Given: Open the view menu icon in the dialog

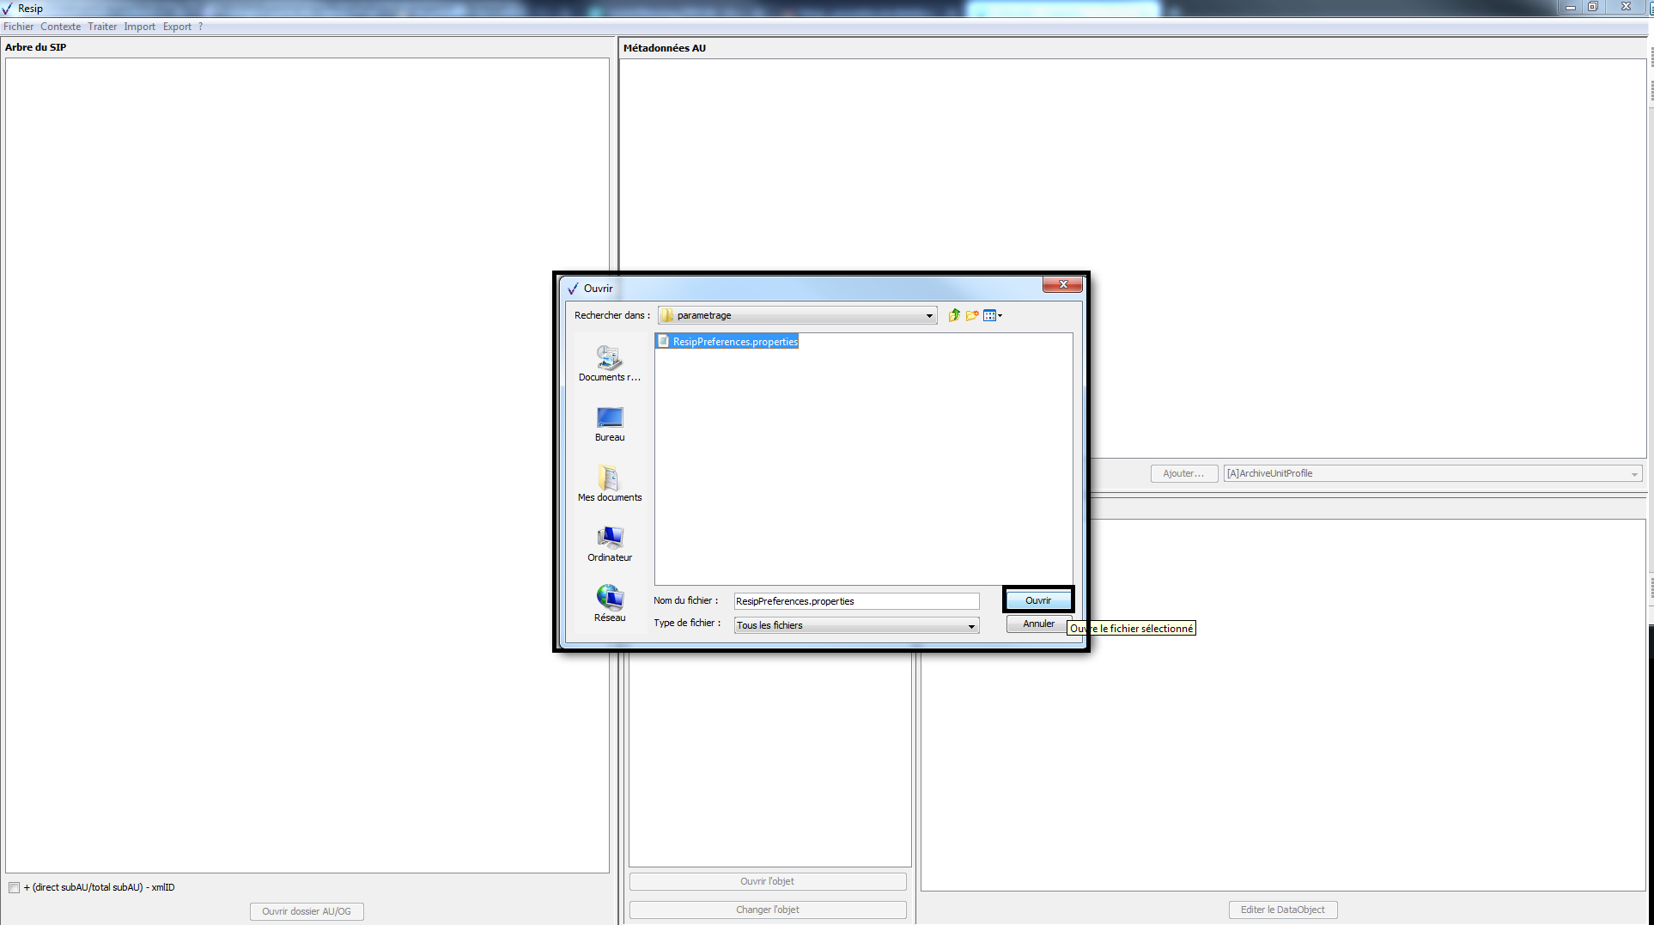Looking at the screenshot, I should pyautogui.click(x=992, y=315).
